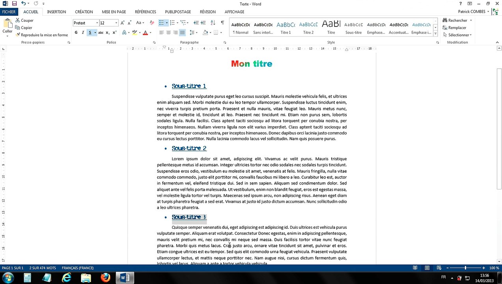Apply red font color
This screenshot has height=284, width=502.
point(145,33)
